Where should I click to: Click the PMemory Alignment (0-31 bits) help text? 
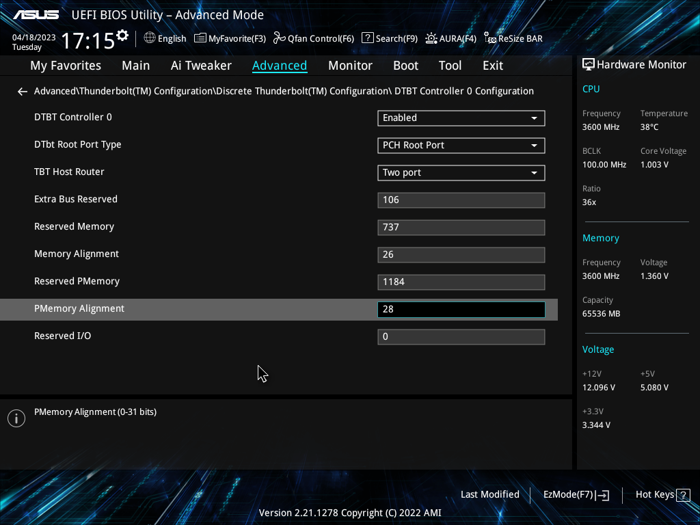(x=96, y=412)
